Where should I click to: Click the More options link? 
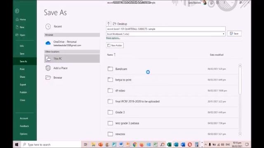coord(113,38)
